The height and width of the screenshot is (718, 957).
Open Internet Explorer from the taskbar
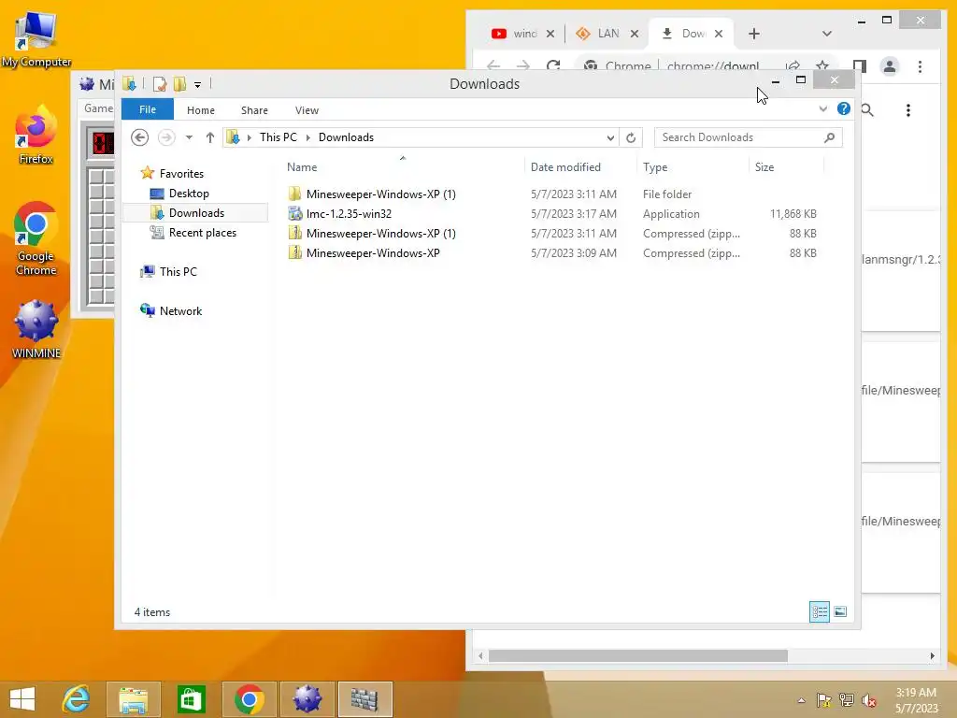[x=77, y=698]
